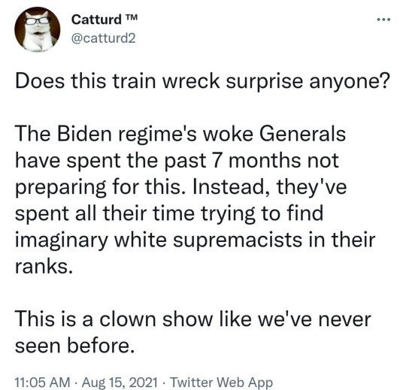The image size is (406, 390).
Task: Click the phrase '7 months' in tweet
Action: coord(256,161)
